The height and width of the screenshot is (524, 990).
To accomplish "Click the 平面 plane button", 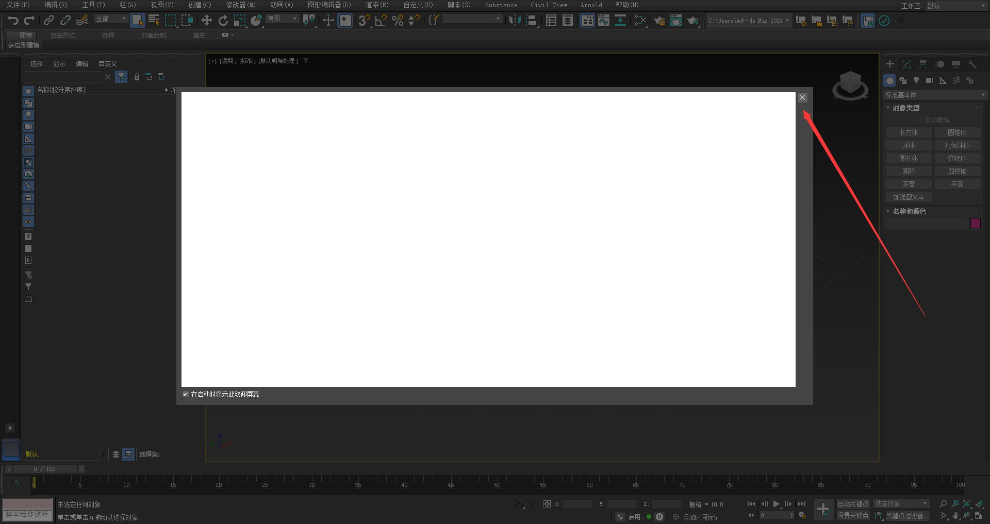I will [958, 184].
